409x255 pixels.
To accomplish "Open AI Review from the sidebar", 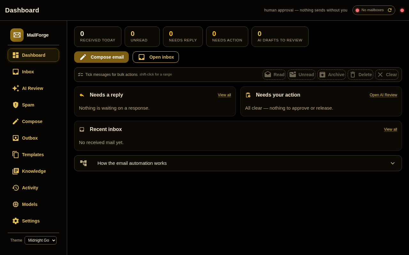I will click(x=33, y=88).
